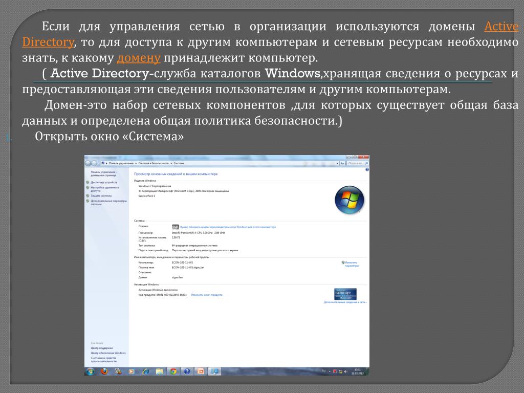Open the media player taskbar icon
The height and width of the screenshot is (393, 524).
point(132,372)
